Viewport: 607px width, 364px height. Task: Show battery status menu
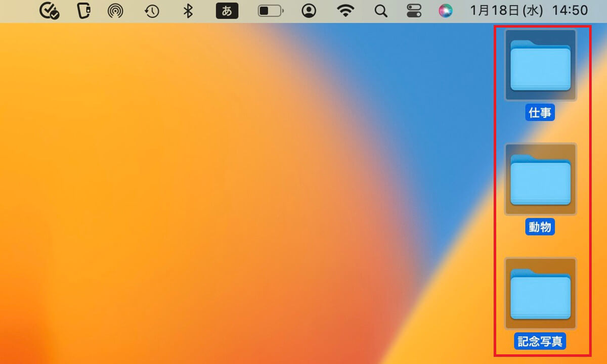point(271,11)
